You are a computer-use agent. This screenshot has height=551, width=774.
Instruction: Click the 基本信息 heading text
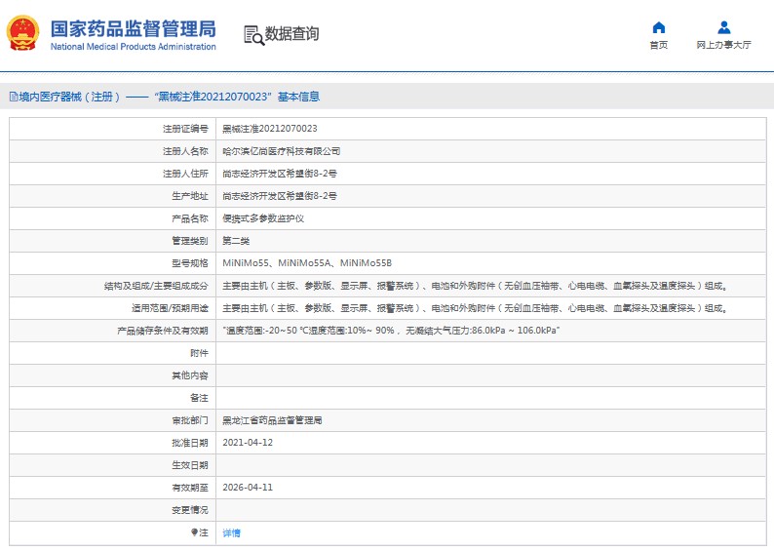tap(298, 97)
